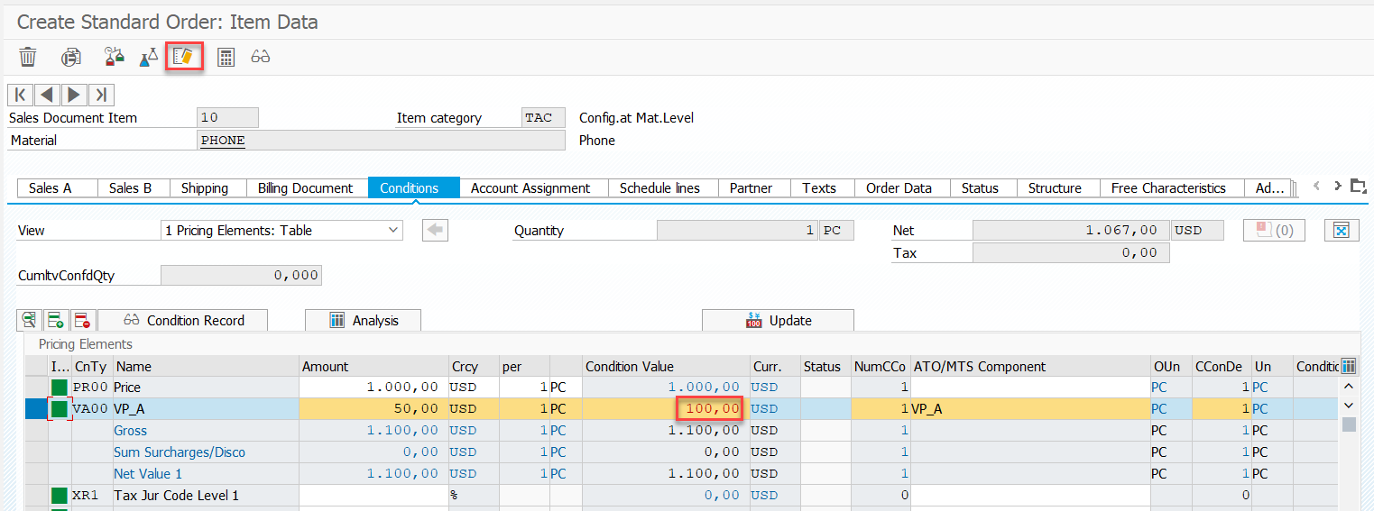Click green status square in PR00 row
Screen dimensions: 1374x511
(x=60, y=388)
